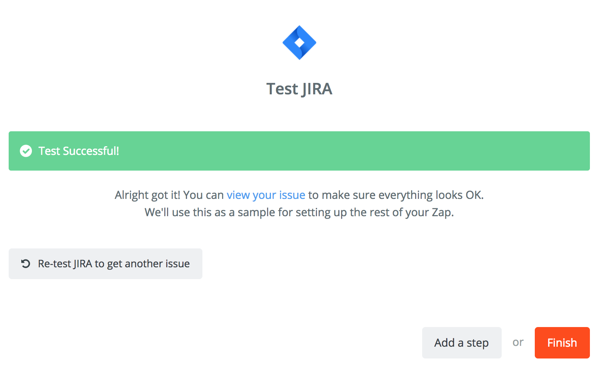The height and width of the screenshot is (375, 597).
Task: Click the blue JIRA diamond logo
Action: (x=299, y=42)
